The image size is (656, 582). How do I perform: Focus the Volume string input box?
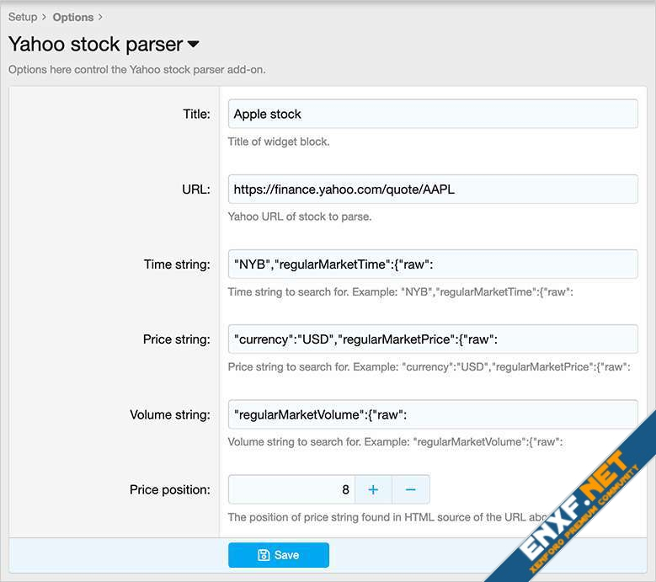(432, 414)
